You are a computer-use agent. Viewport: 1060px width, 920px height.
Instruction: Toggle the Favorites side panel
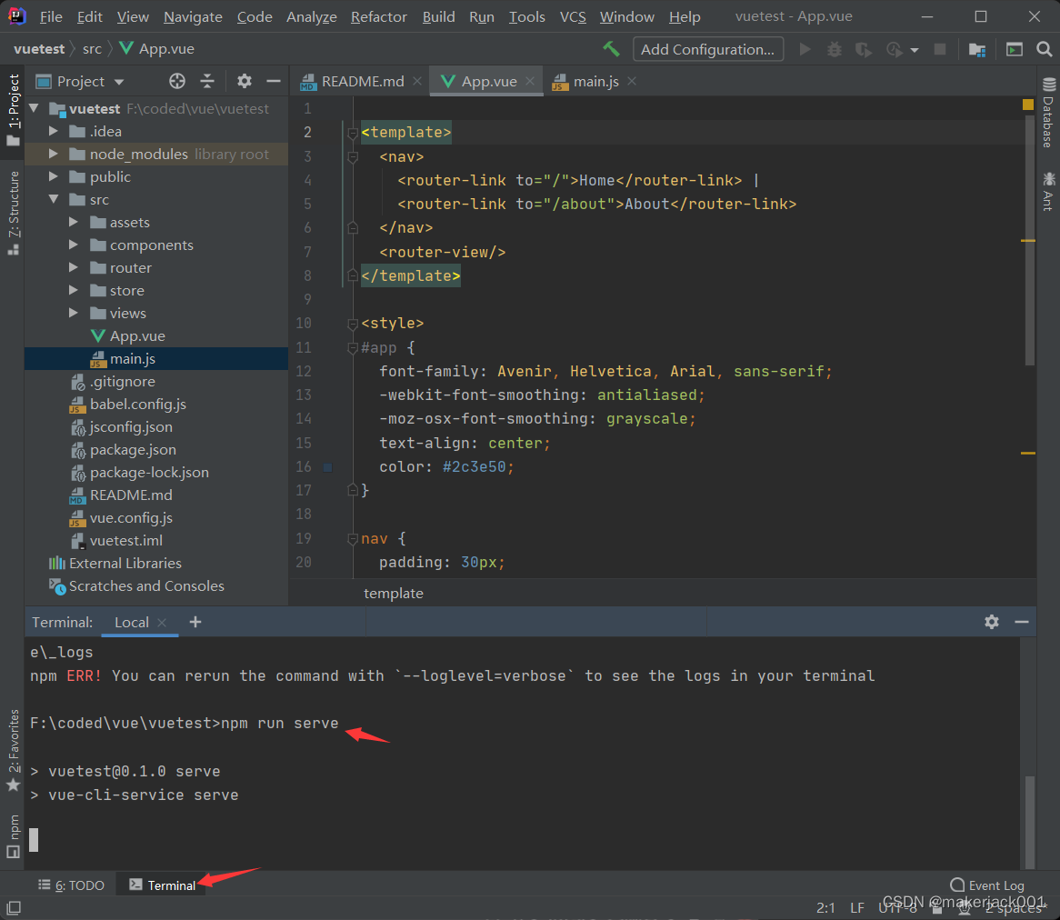pyautogui.click(x=13, y=748)
